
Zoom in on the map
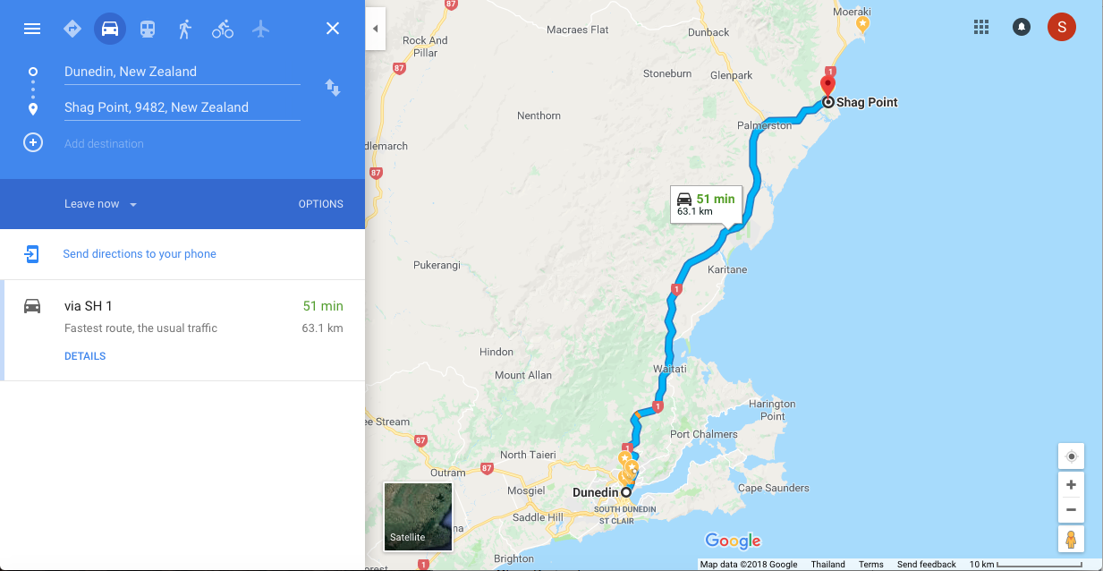(x=1071, y=485)
